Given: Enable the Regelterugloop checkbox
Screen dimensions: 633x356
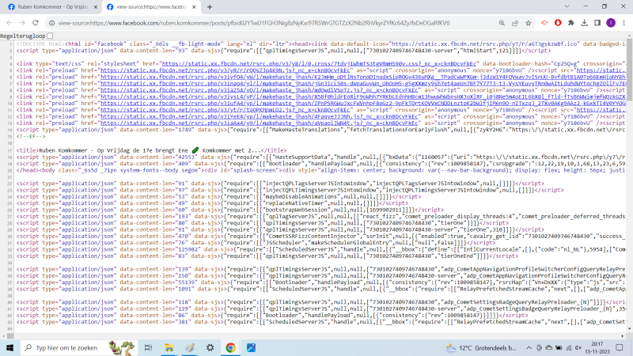Looking at the screenshot, I should (x=51, y=36).
